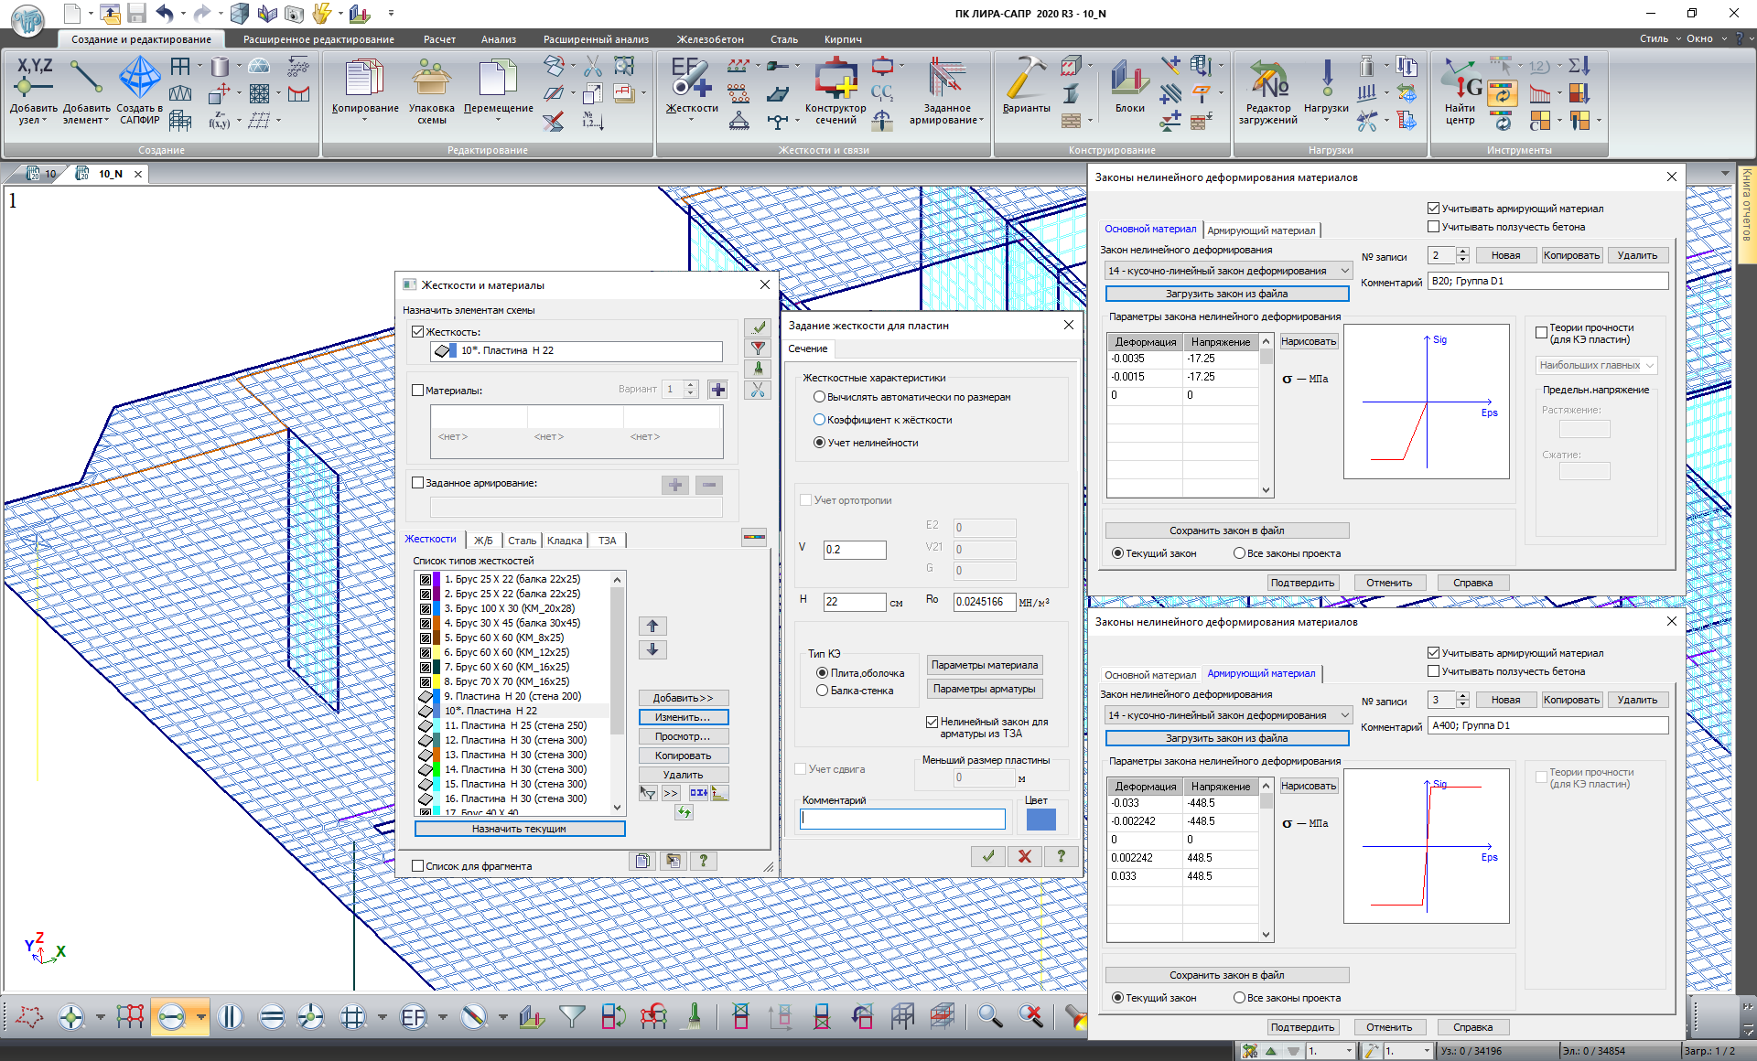Screen dimensions: 1757x1061
Task: Enable the Материалы checkbox
Action: (x=418, y=391)
